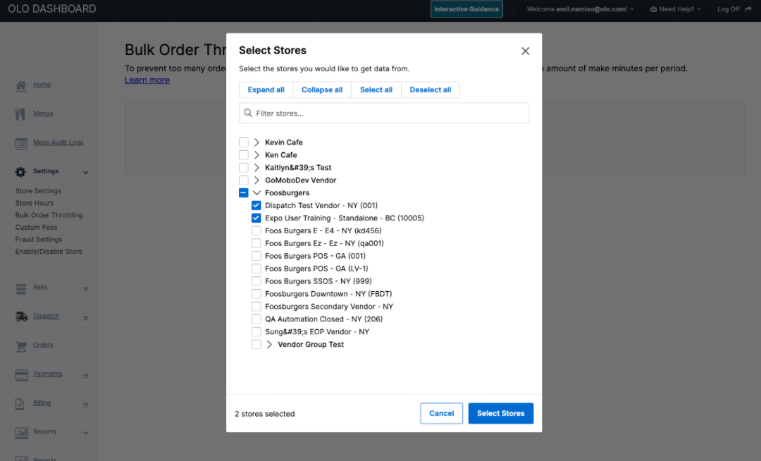
Task: Close the Select Stores dialog with X
Action: click(x=525, y=51)
